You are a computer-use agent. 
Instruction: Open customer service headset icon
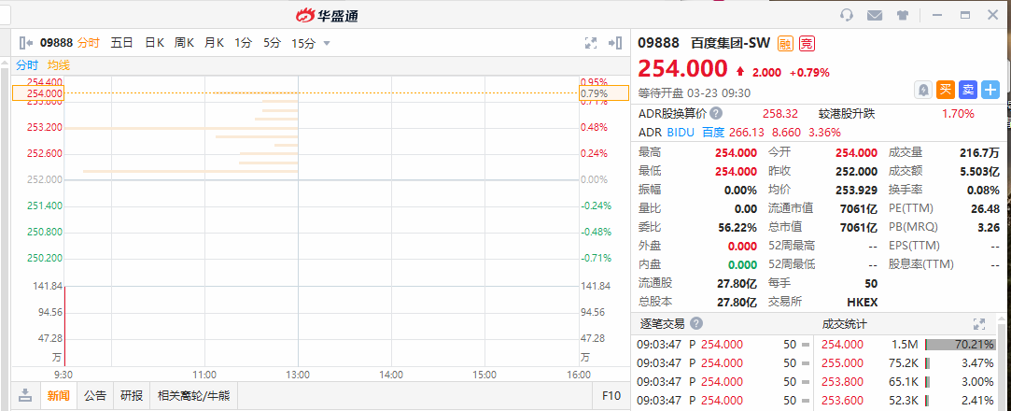click(847, 15)
